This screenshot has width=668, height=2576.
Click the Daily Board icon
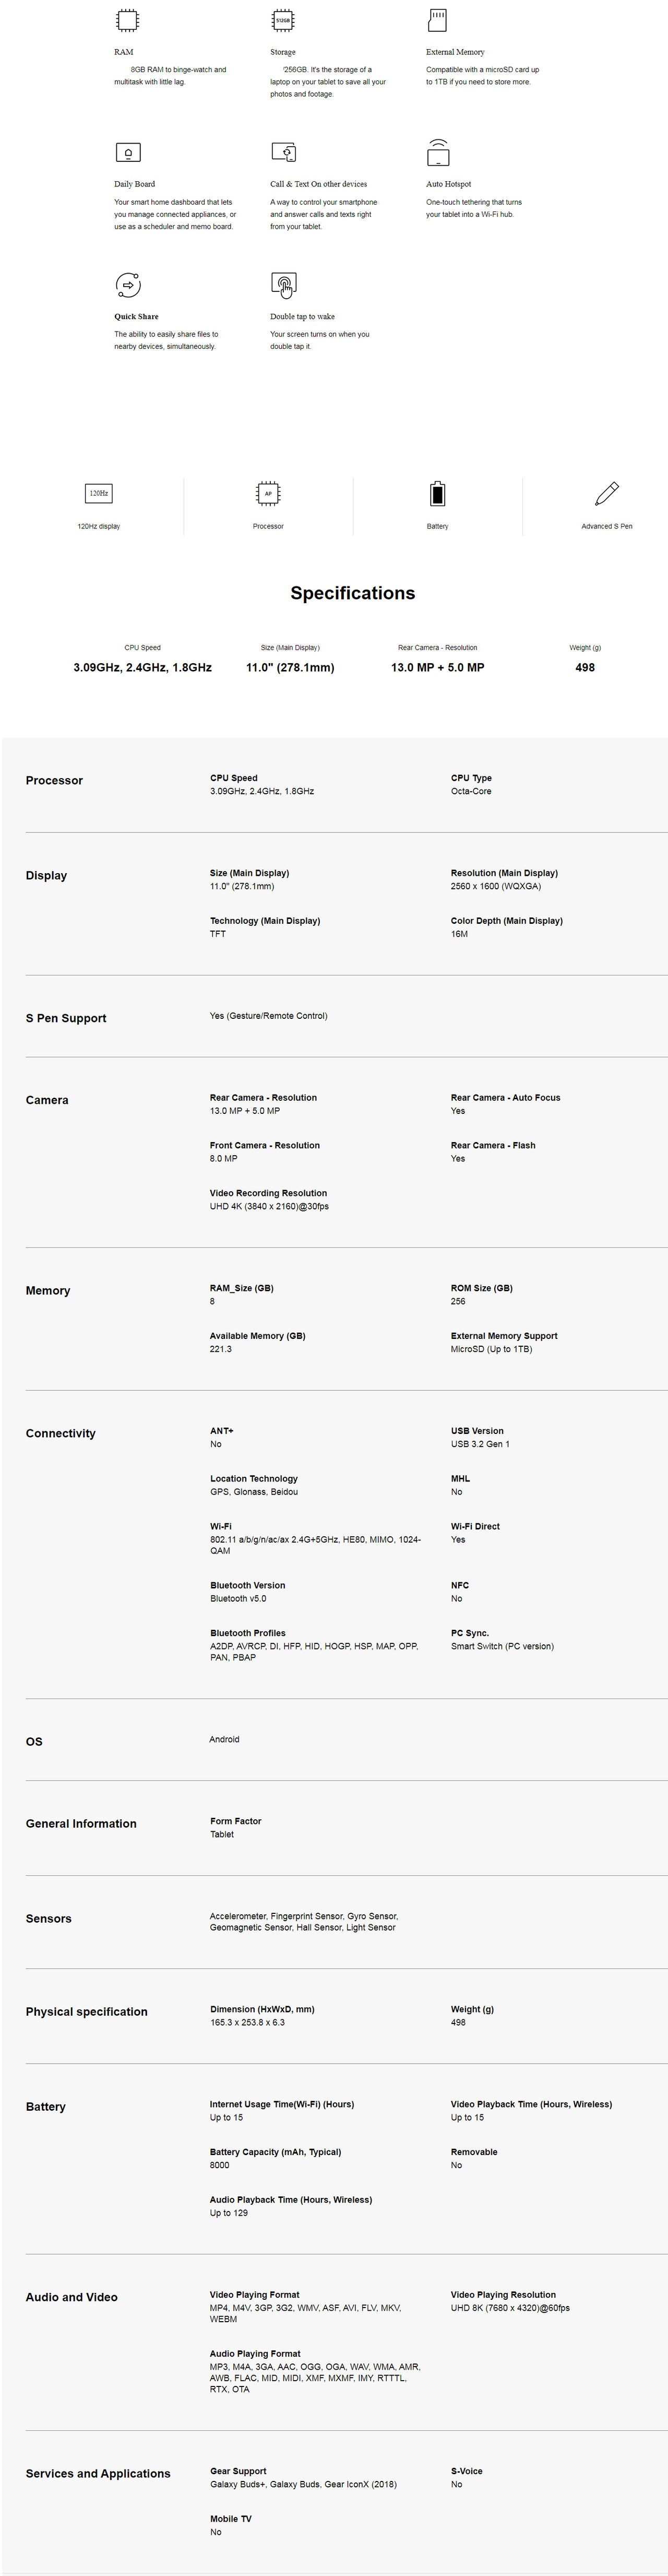click(x=128, y=152)
